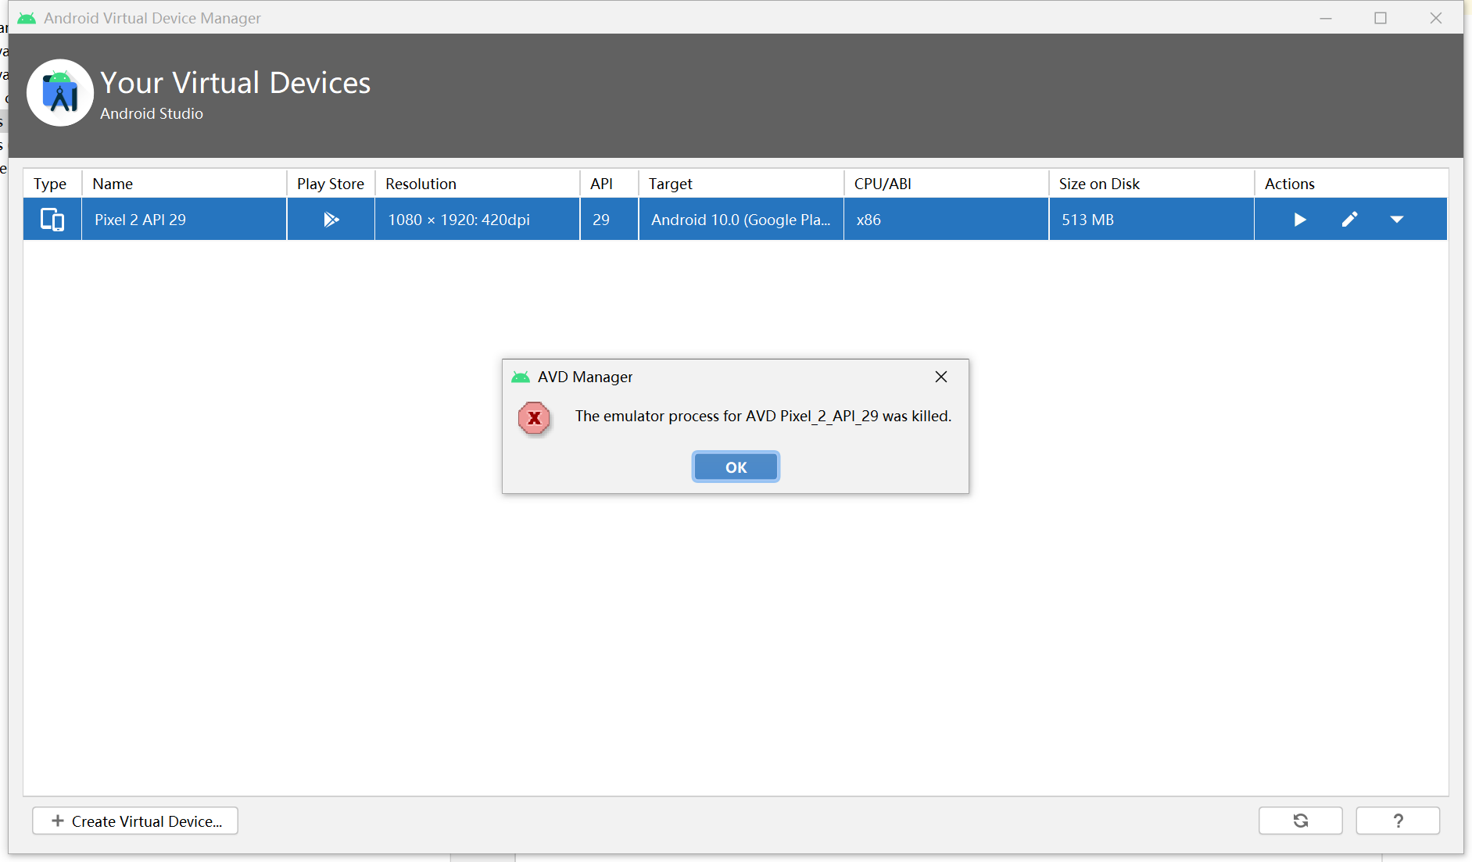The height and width of the screenshot is (862, 1472).
Task: Open help with the question mark button
Action: coord(1398,821)
